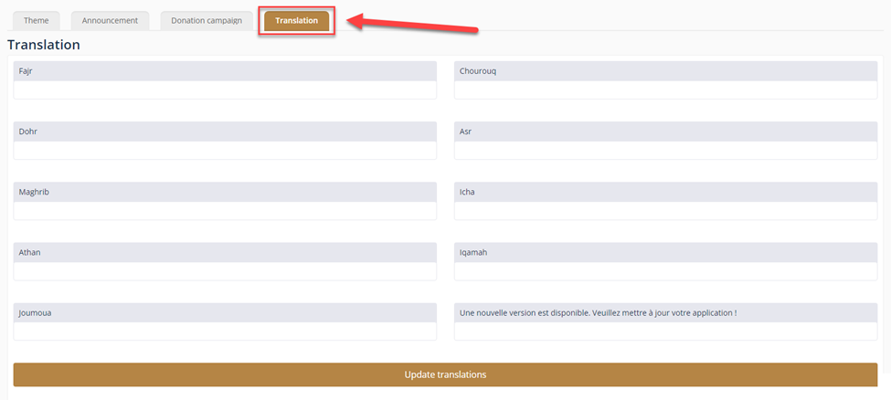891x400 pixels.
Task: Open the Theme tab
Action: [x=37, y=20]
